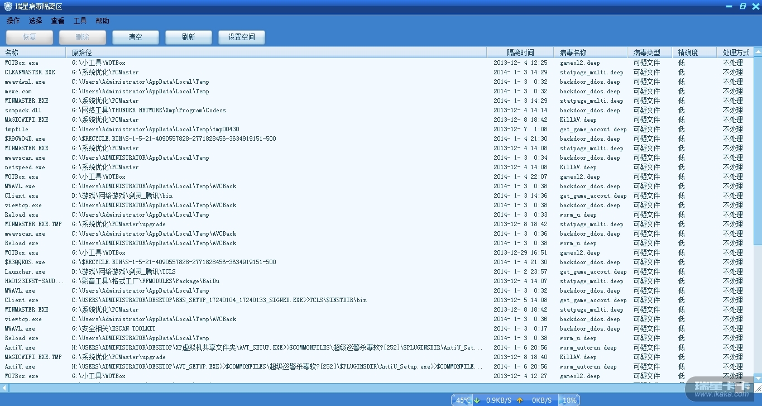Click the horizontal scrollbar right arrow
Screen dimensions: 762x406
coord(749,388)
